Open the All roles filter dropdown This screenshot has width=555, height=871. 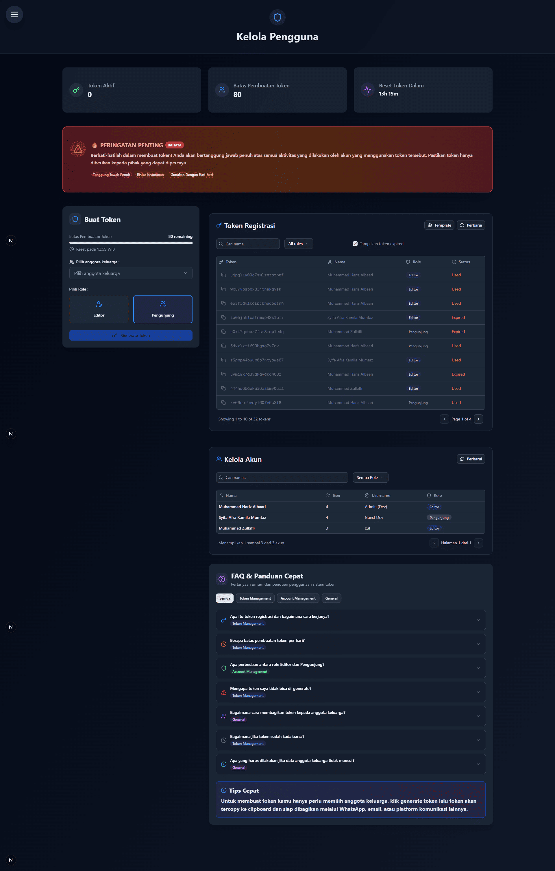pos(298,244)
